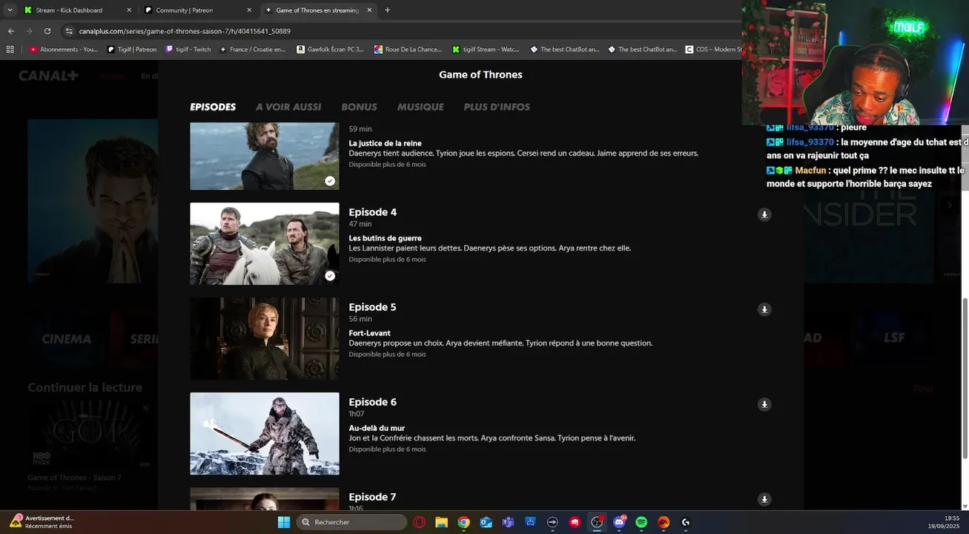
Task: Expand the browser tab search dropdown
Action: click(10, 10)
